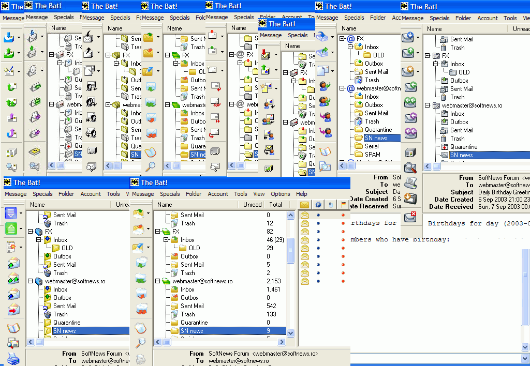Image resolution: width=530 pixels, height=366 pixels.
Task: Click the magnifier Find icon in the leftmost window toolbar
Action: 11,167
